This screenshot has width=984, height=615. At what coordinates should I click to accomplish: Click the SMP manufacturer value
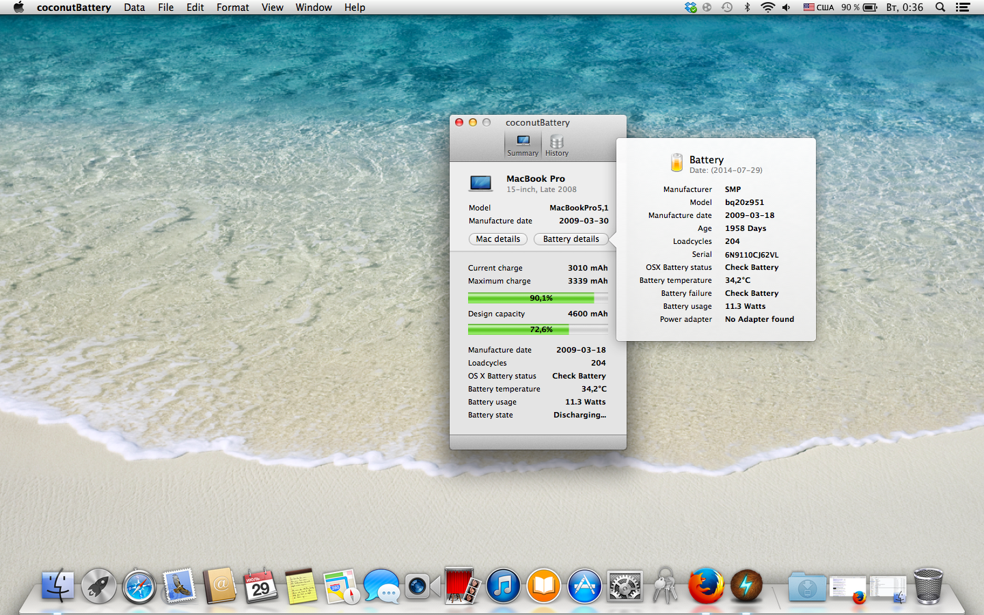(x=733, y=189)
